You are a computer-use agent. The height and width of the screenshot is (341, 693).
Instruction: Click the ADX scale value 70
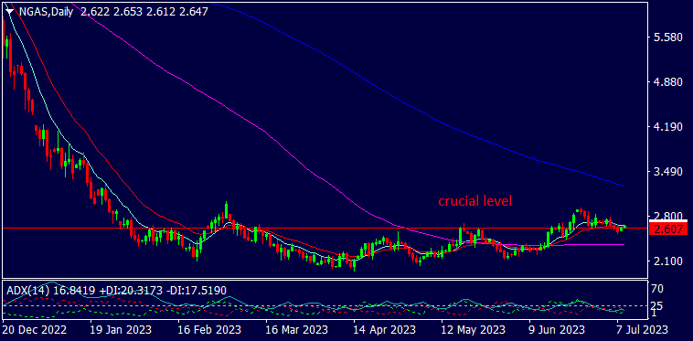tap(657, 289)
